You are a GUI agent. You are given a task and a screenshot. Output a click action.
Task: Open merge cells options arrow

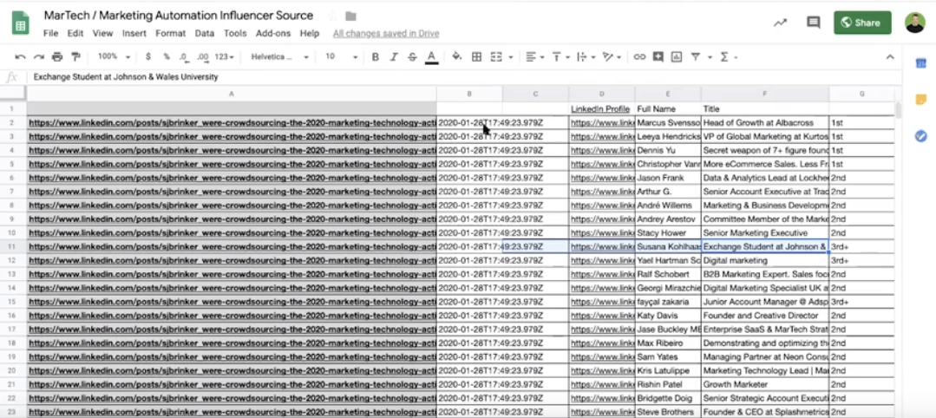(x=511, y=57)
